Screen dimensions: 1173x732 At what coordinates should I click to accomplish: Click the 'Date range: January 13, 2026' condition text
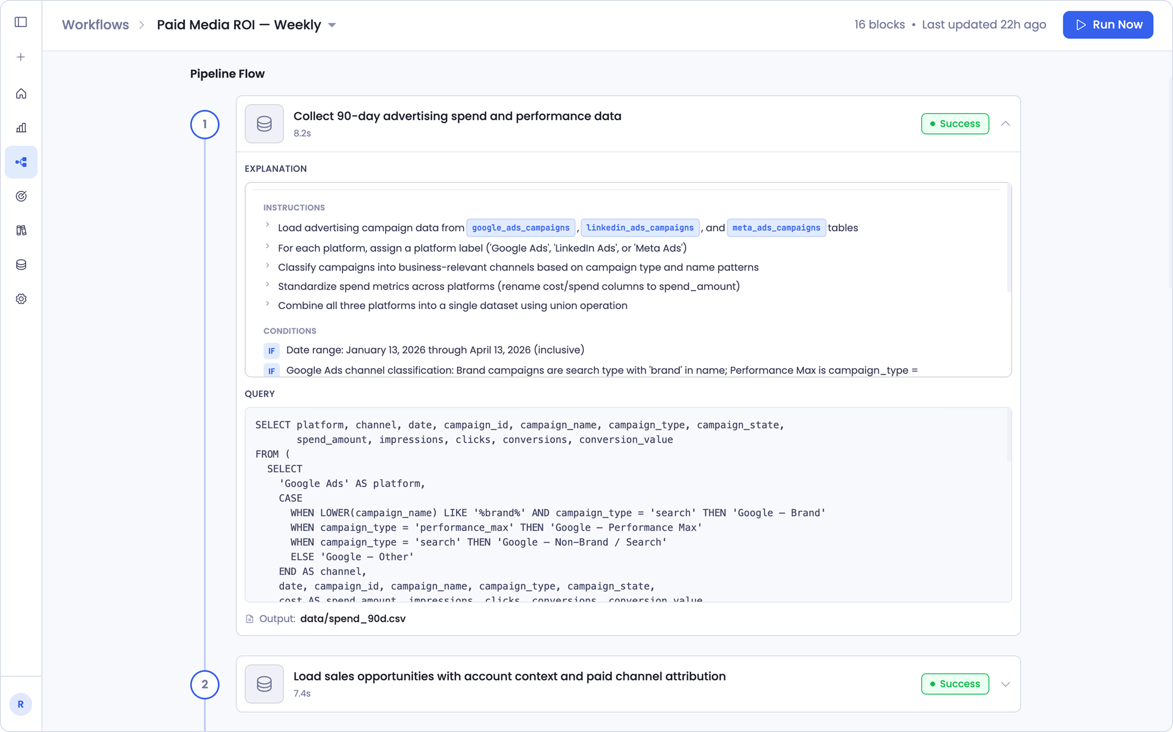click(x=435, y=350)
